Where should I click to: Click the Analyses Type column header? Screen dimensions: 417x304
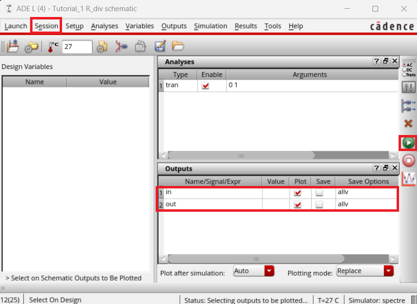pos(180,75)
